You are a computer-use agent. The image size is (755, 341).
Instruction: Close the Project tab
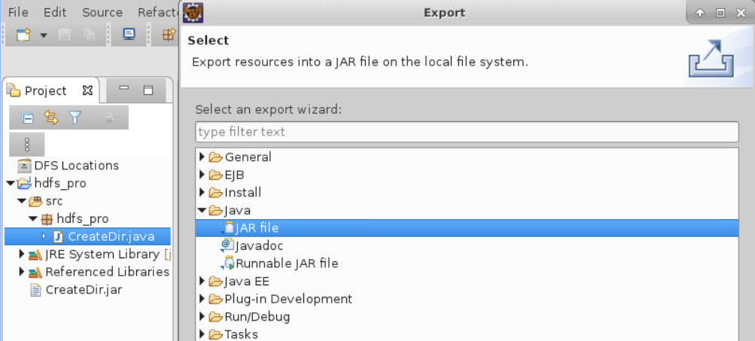click(x=87, y=90)
